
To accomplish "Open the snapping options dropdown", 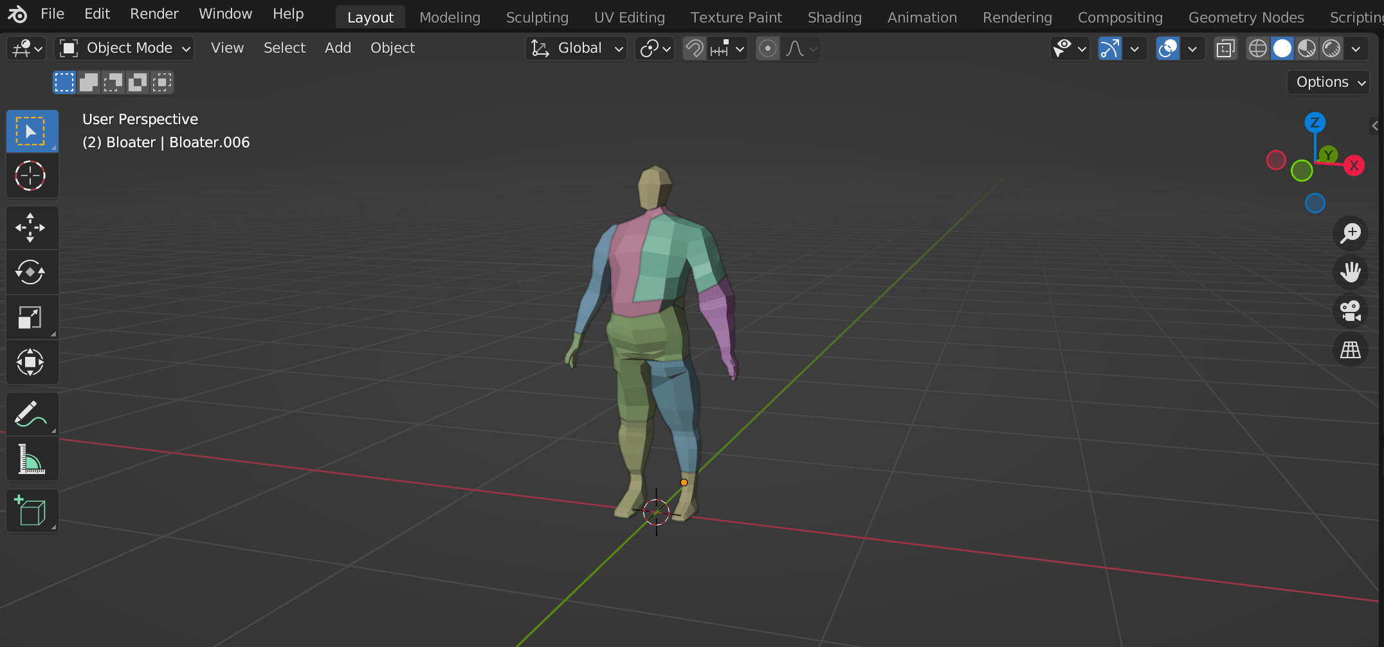I will [x=727, y=48].
